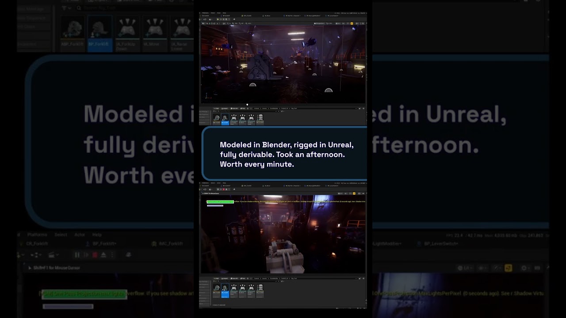Open filter dropdown in upper Content Browser

tap(215, 111)
